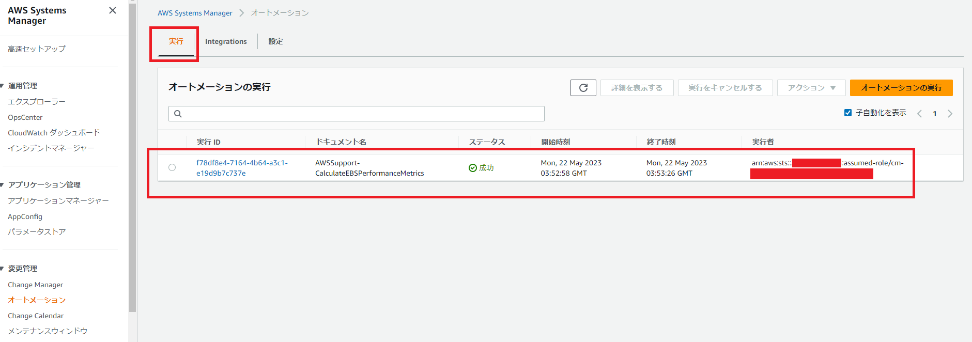Collapse the アプリケーション管理 section

pyautogui.click(x=3, y=185)
